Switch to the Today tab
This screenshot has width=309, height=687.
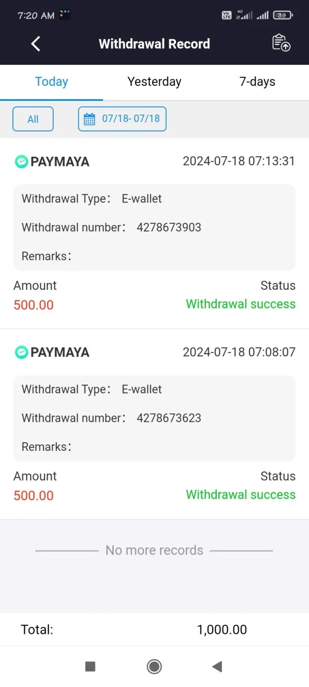coord(51,82)
